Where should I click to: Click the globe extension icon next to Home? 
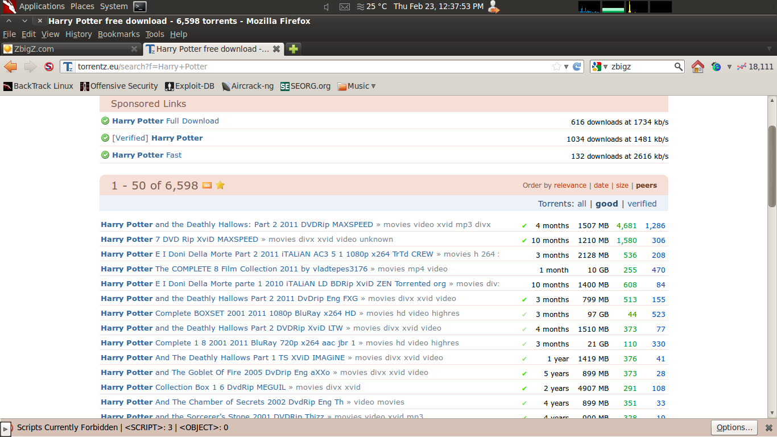(x=716, y=67)
